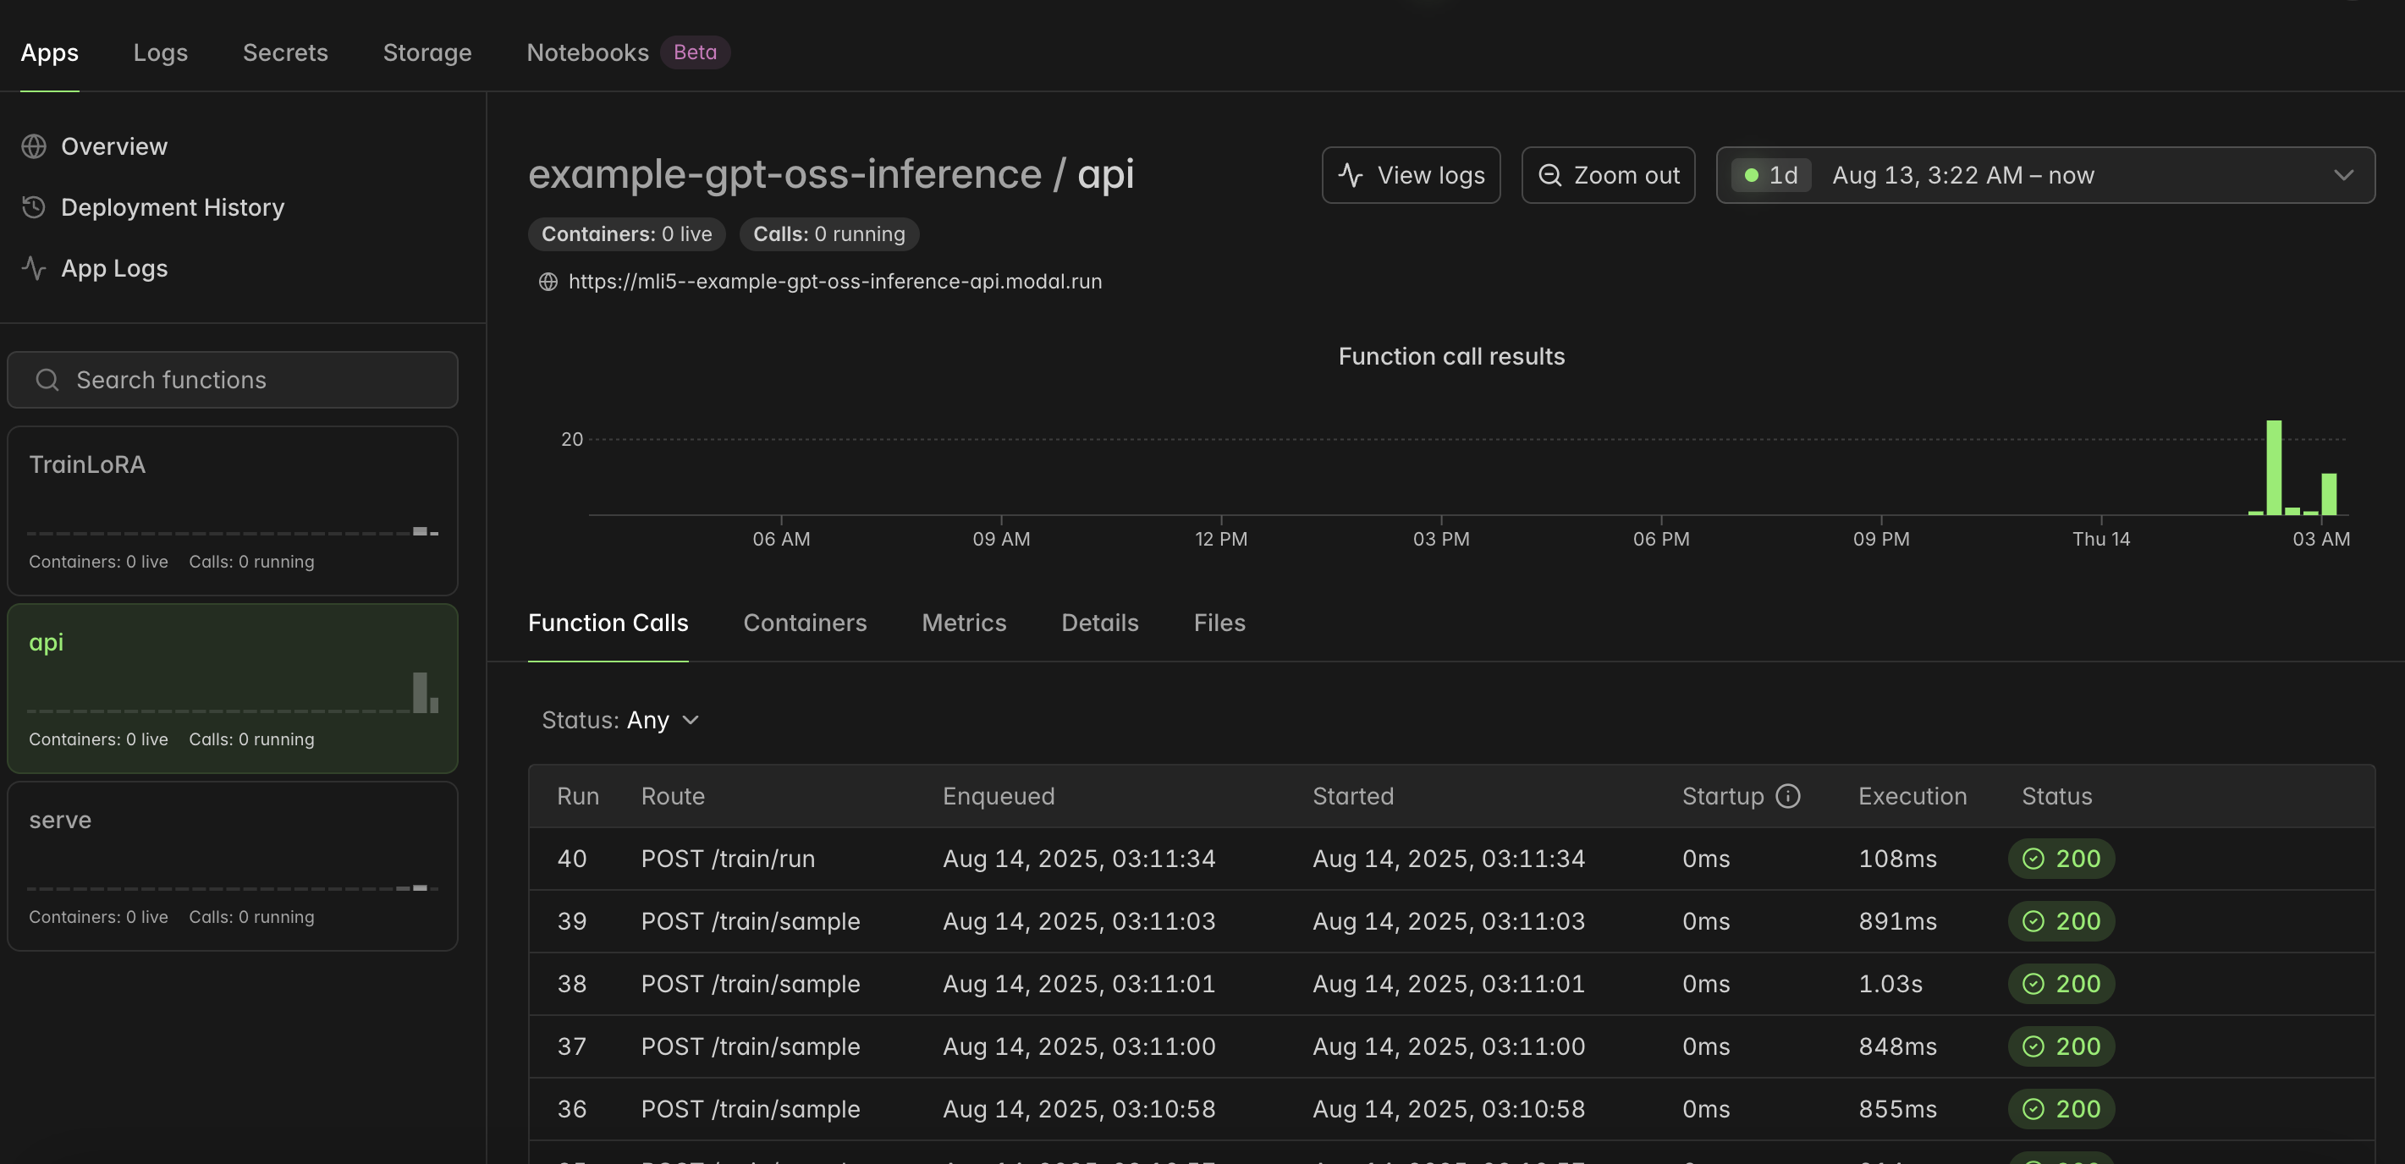Open the Metrics tab
Image resolution: width=2405 pixels, height=1164 pixels.
(x=964, y=623)
